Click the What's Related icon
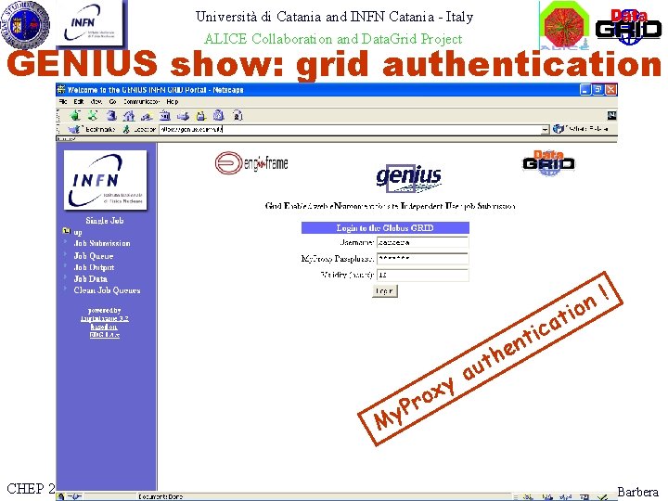This screenshot has height=501, width=668. tap(559, 128)
